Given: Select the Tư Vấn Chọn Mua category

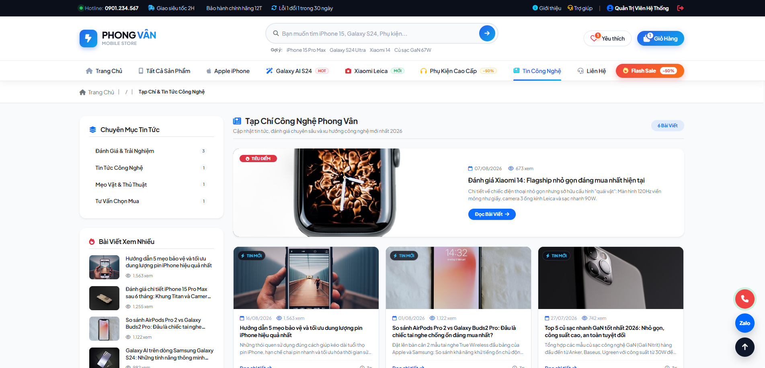Looking at the screenshot, I should (x=151, y=201).
